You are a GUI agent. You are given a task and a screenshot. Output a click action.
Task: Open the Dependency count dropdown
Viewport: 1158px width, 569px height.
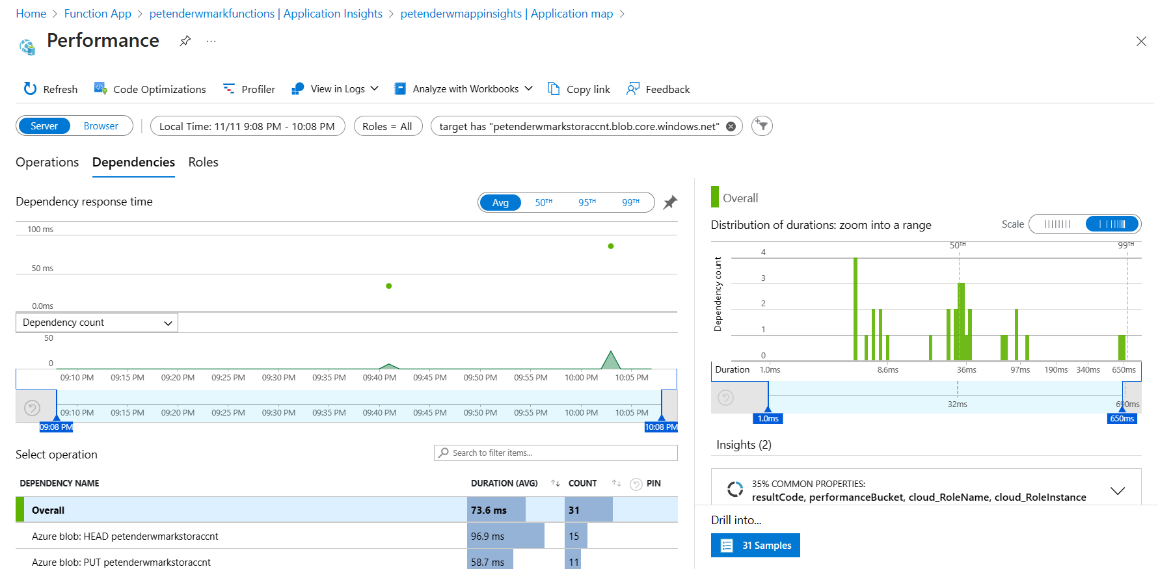(97, 323)
